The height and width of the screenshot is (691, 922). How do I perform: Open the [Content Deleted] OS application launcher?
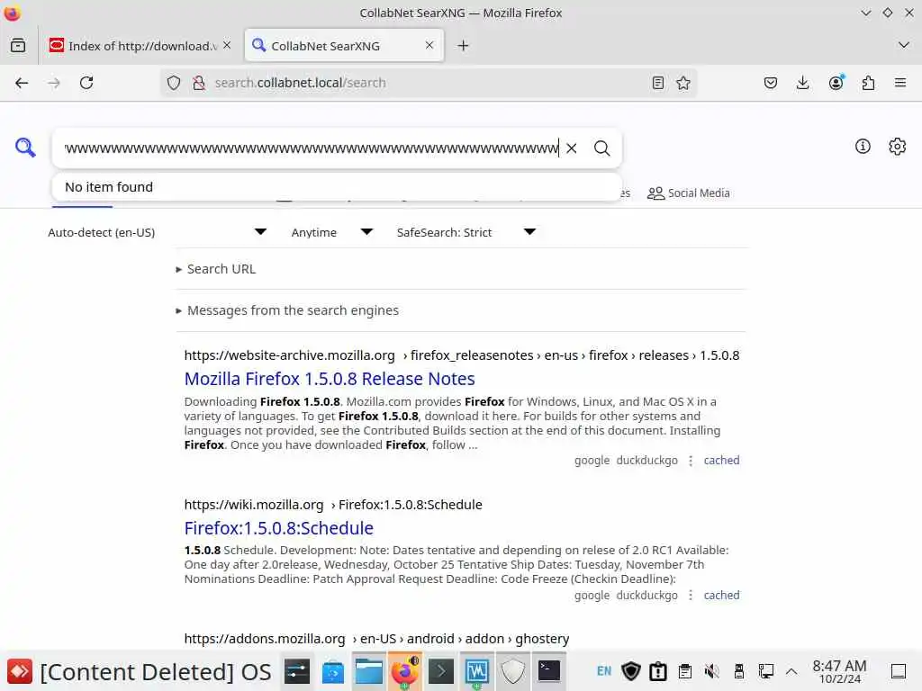click(x=140, y=671)
